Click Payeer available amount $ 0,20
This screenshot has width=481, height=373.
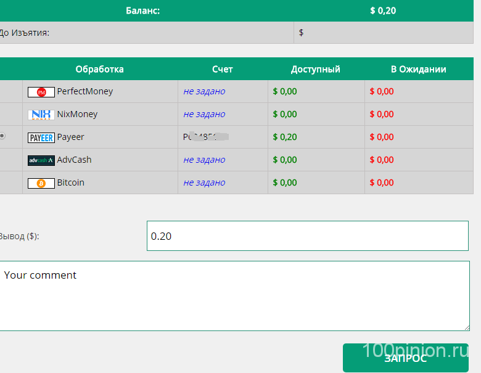[285, 137]
